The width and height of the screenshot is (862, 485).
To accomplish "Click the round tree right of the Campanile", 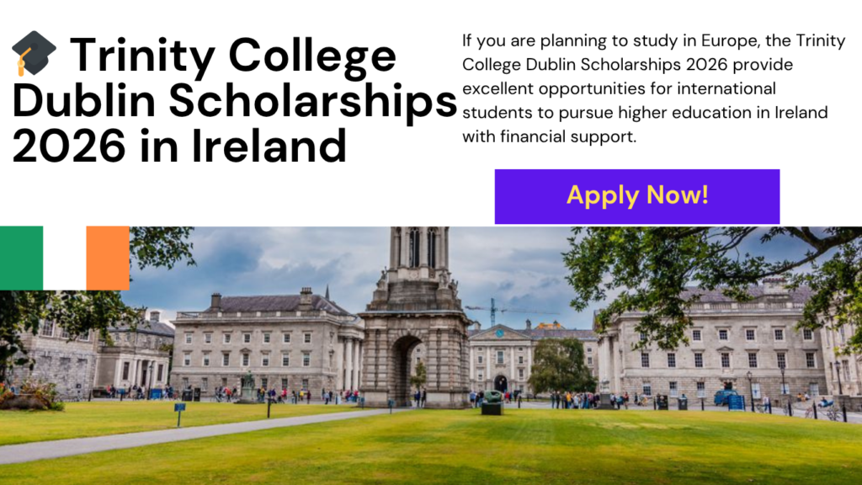I will 561,362.
